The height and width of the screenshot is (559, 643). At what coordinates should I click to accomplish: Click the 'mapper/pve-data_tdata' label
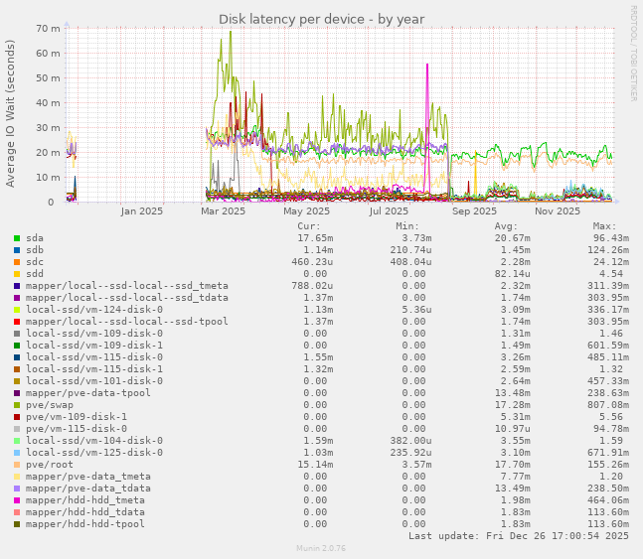tap(88, 489)
